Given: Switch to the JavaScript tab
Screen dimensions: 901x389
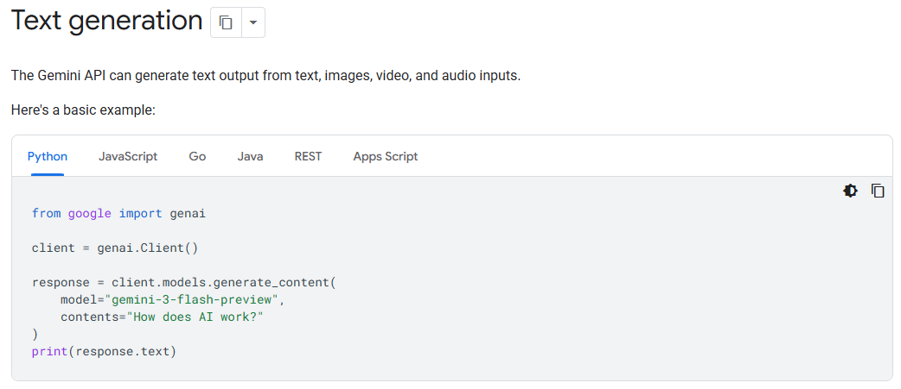Looking at the screenshot, I should (128, 156).
